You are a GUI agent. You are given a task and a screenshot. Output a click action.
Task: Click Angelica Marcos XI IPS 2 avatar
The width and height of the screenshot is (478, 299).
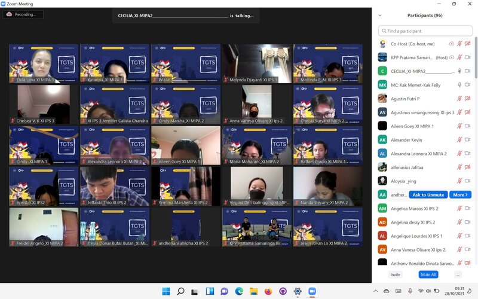[382, 208]
